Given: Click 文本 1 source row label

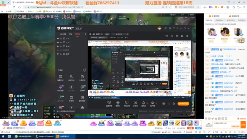Looking at the screenshot, I should click(68, 38).
